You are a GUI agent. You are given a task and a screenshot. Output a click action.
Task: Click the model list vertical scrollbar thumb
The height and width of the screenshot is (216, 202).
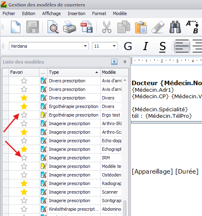(125, 208)
